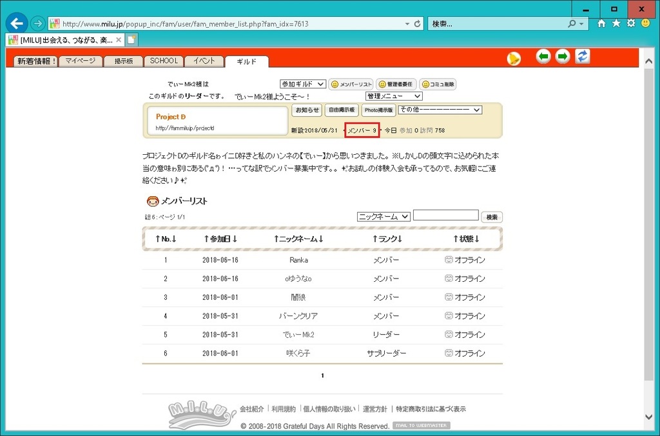The image size is (660, 436).
Task: Click the member search text field
Action: point(445,216)
